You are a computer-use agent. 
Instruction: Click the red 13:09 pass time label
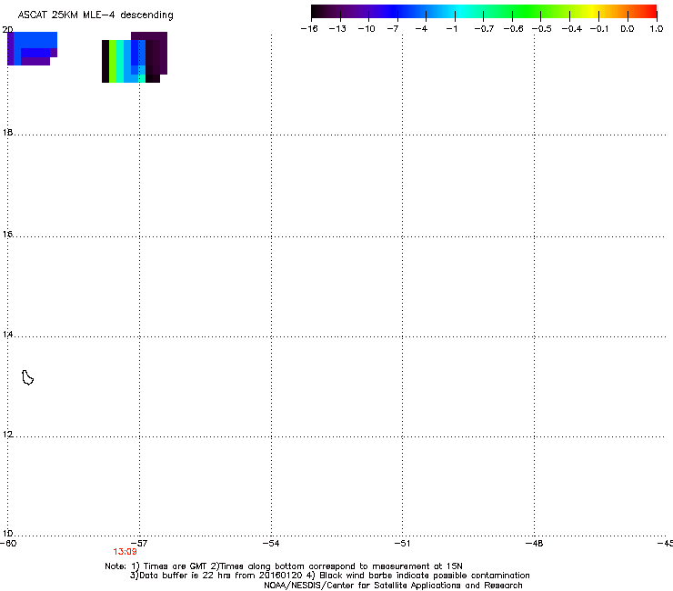point(125,552)
